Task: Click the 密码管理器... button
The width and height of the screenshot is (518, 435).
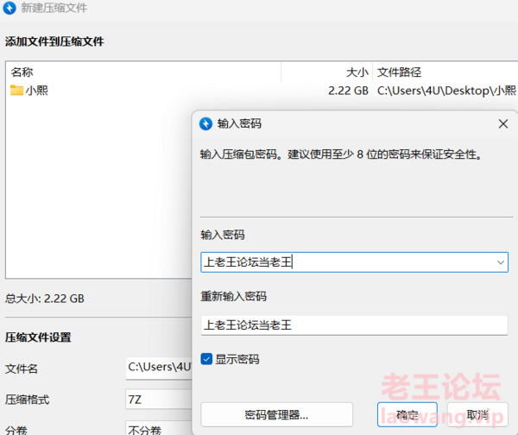Action: (x=276, y=414)
